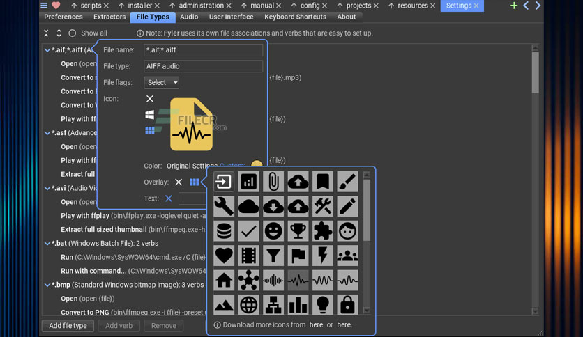Choose the paperclip attachment icon
The image size is (583, 337).
pos(273,182)
